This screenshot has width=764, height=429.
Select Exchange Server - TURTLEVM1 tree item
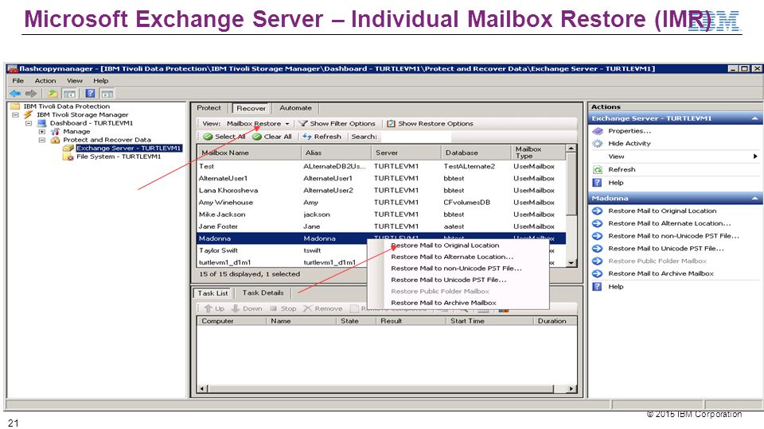[129, 149]
